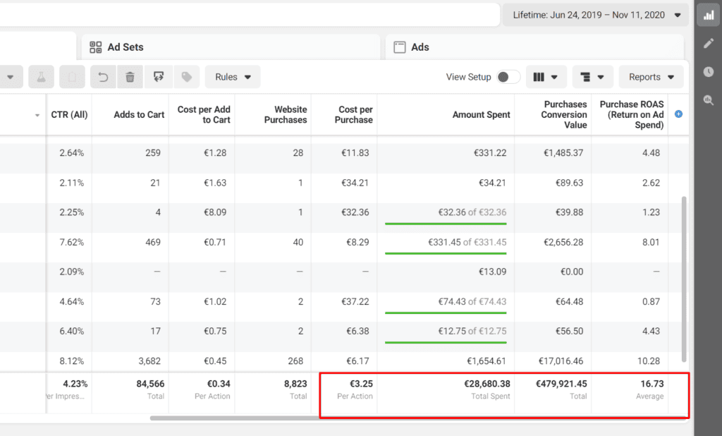Click the export/share icon in toolbar
The width and height of the screenshot is (722, 436).
[159, 77]
